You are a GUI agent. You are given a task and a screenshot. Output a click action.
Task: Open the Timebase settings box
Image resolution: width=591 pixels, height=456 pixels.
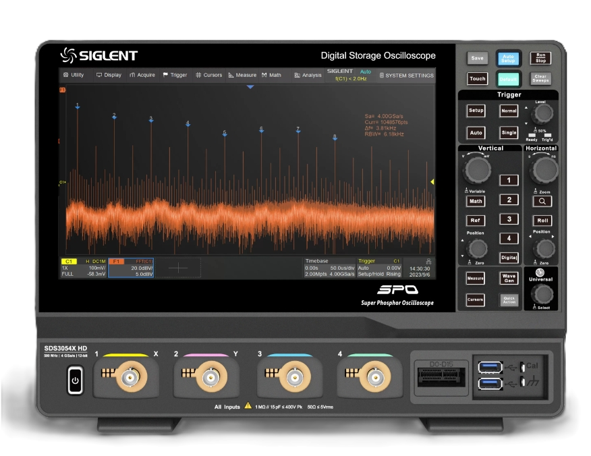click(x=329, y=268)
